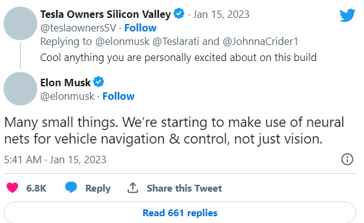364x223 pixels.
Task: Open the @elonmusk handle below name
Action: (x=67, y=97)
